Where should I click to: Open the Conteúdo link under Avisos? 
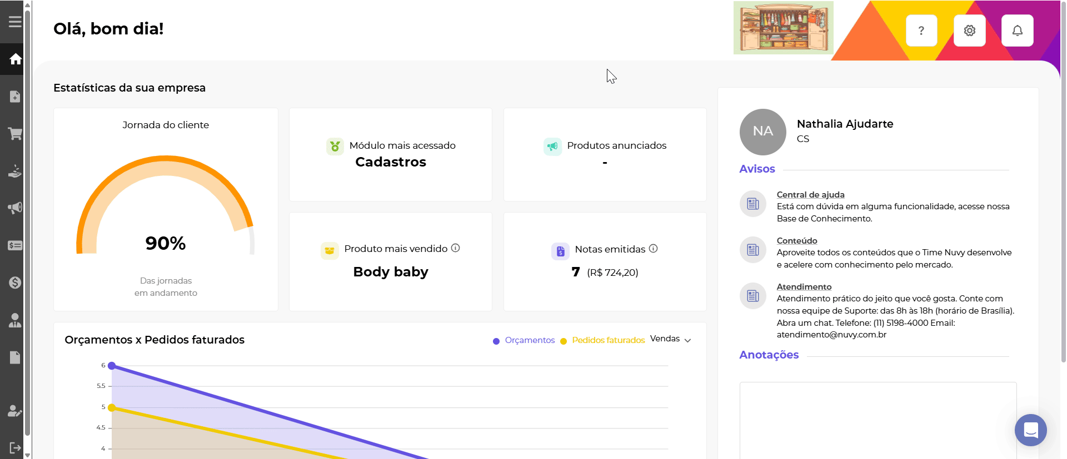pyautogui.click(x=796, y=241)
